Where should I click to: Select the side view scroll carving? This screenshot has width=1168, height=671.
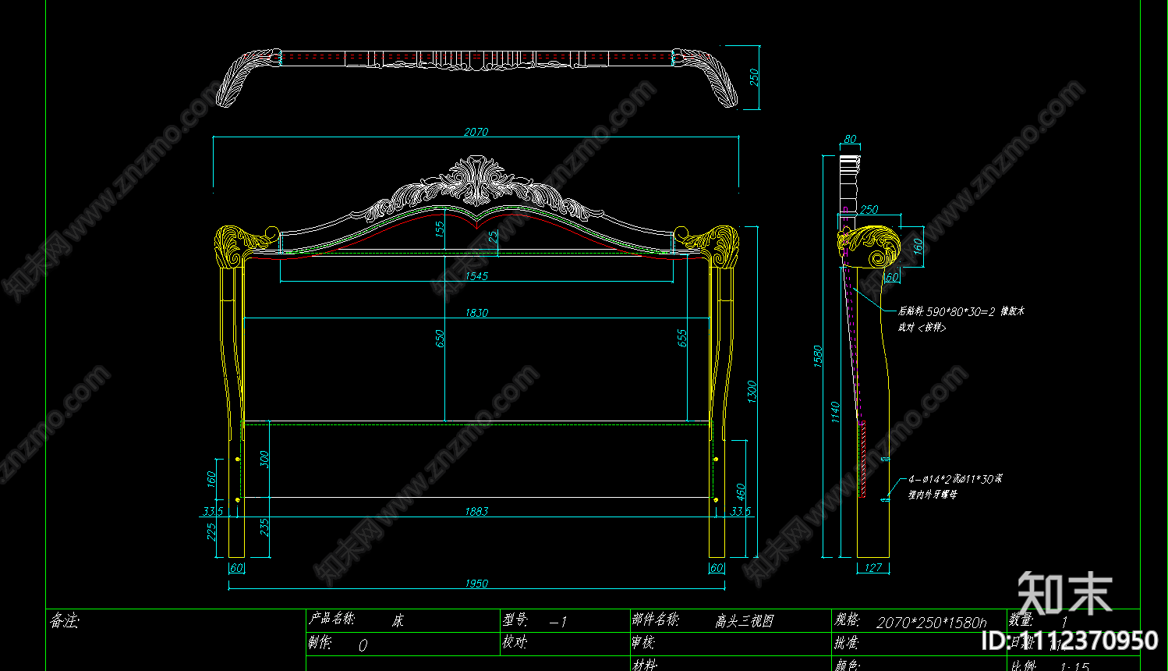(869, 247)
